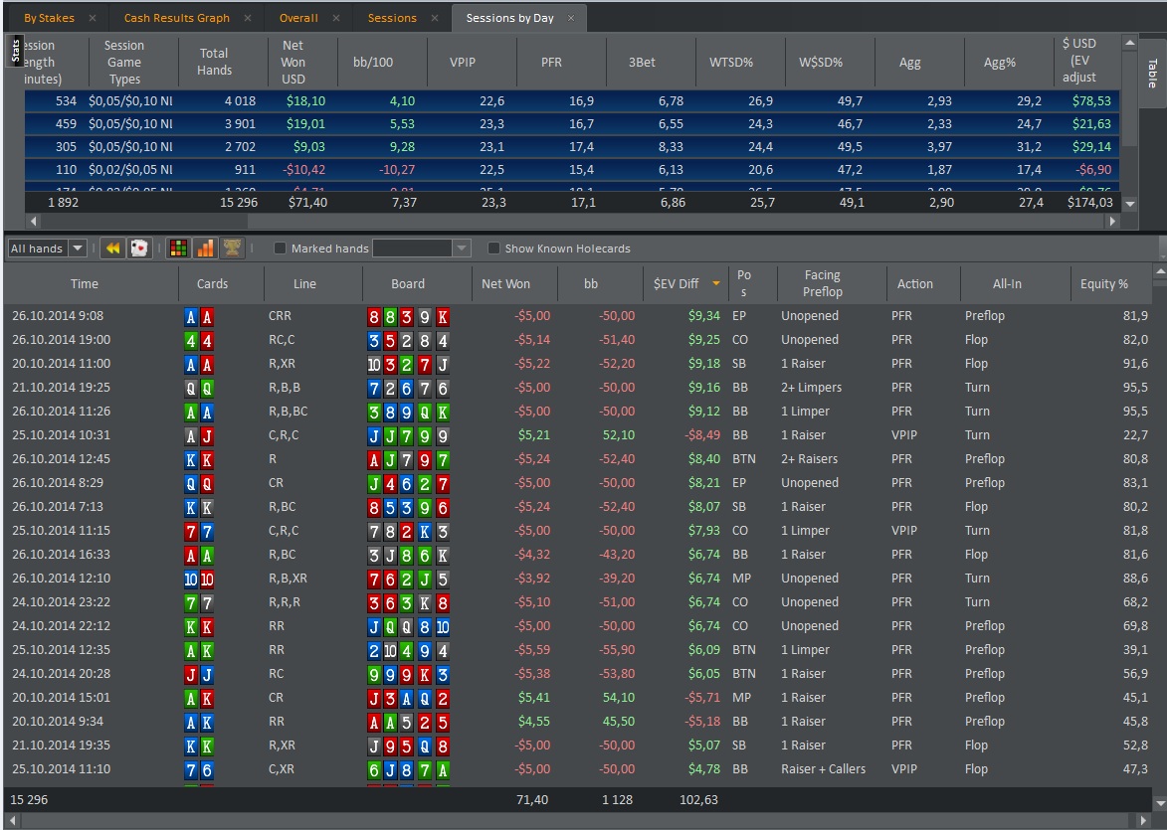Enable the Marked hands checkbox
Viewport: 1167px width, 830px height.
(x=281, y=249)
